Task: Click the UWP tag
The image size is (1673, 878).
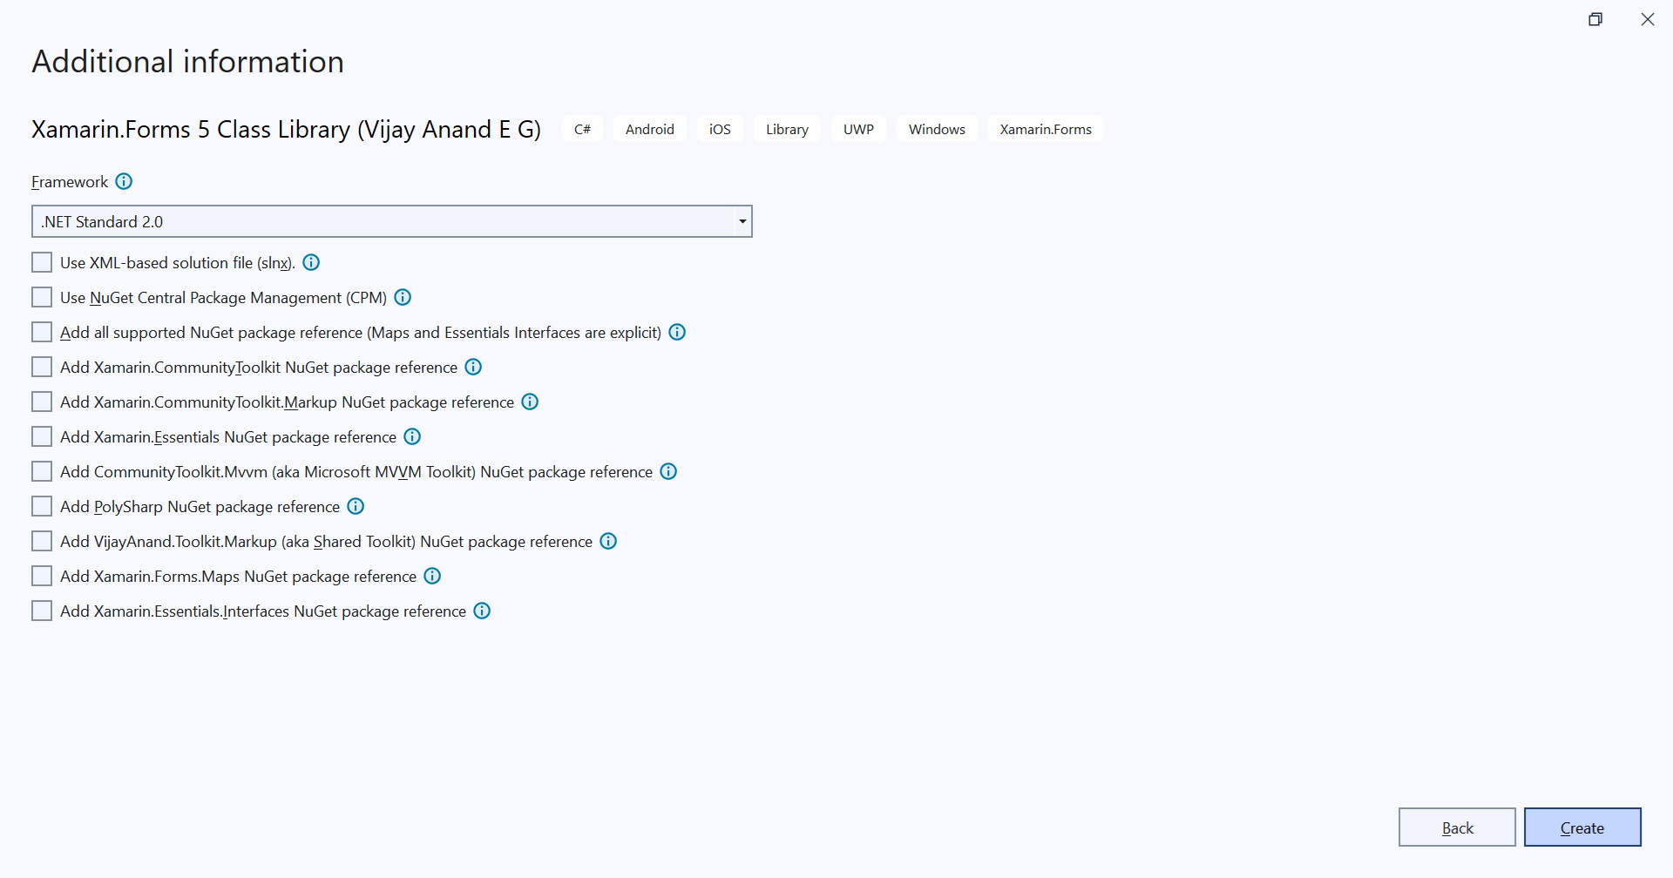Action: pos(858,129)
